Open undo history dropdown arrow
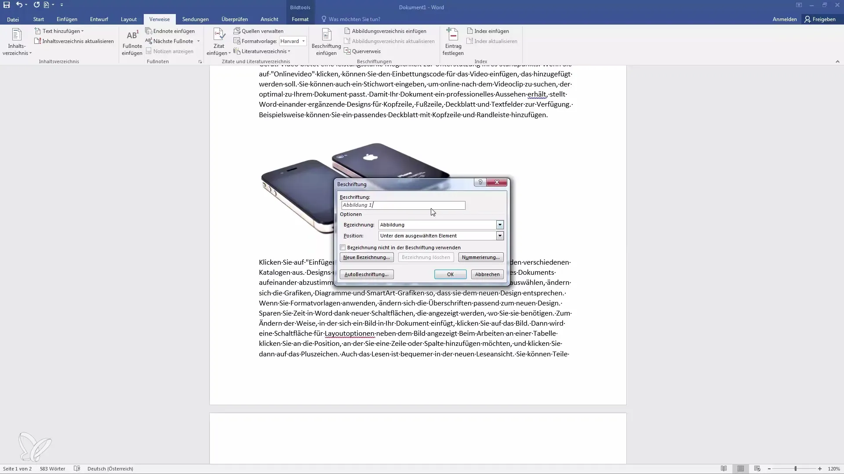Viewport: 844px width, 474px height. point(26,5)
